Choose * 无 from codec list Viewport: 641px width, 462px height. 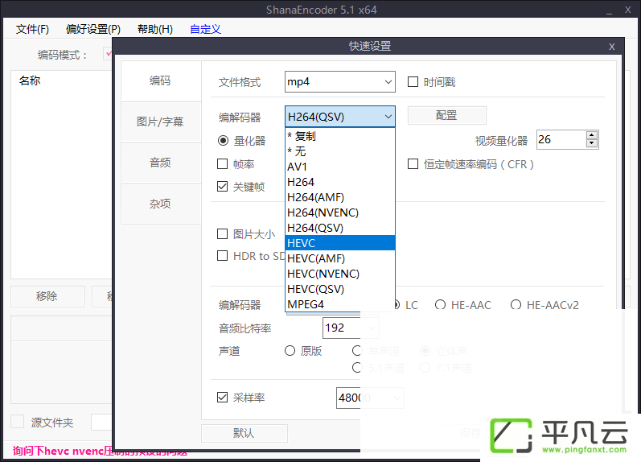click(339, 151)
